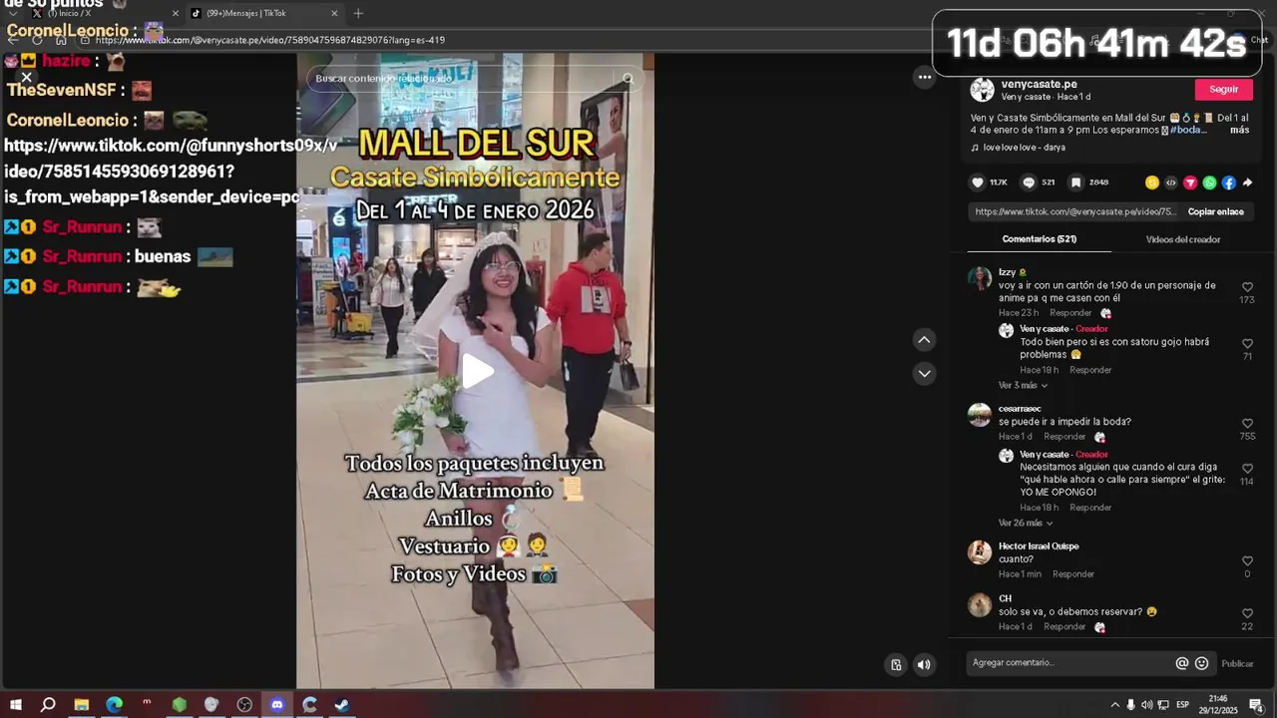The image size is (1277, 718).
Task: Close the video viewer with the X icon
Action: (27, 77)
